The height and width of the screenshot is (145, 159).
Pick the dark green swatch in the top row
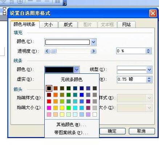69,88
